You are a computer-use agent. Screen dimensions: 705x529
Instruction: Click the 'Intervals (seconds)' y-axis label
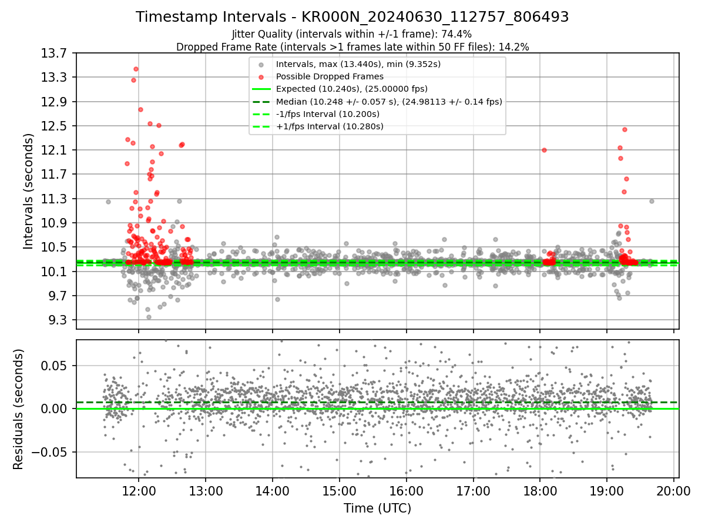(29, 191)
